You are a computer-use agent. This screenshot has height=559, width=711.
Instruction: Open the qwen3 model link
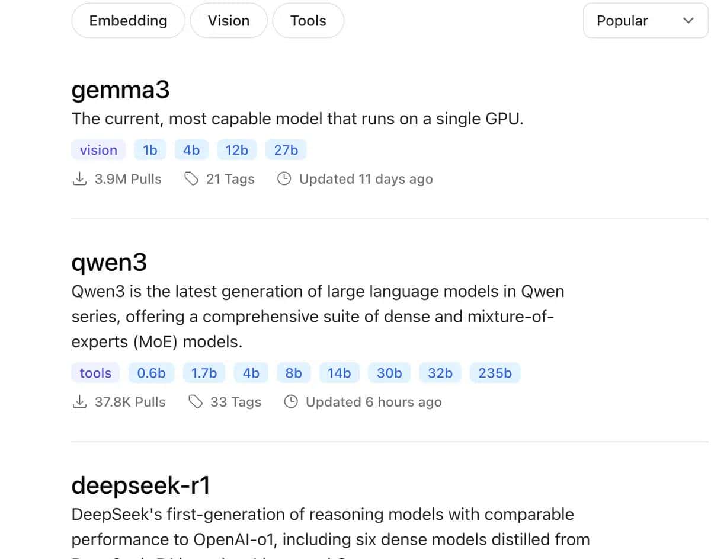click(109, 262)
